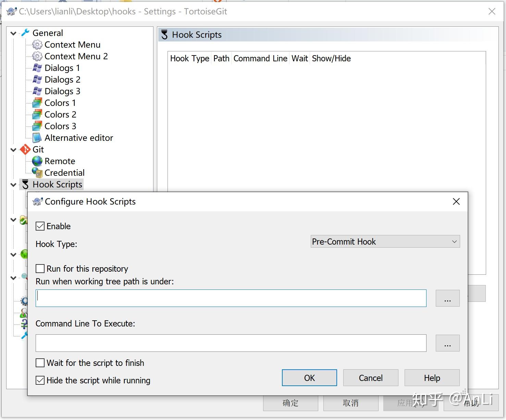Screen dimensions: 506x420
Task: Open Colors 2 via its icon
Action: coord(37,115)
